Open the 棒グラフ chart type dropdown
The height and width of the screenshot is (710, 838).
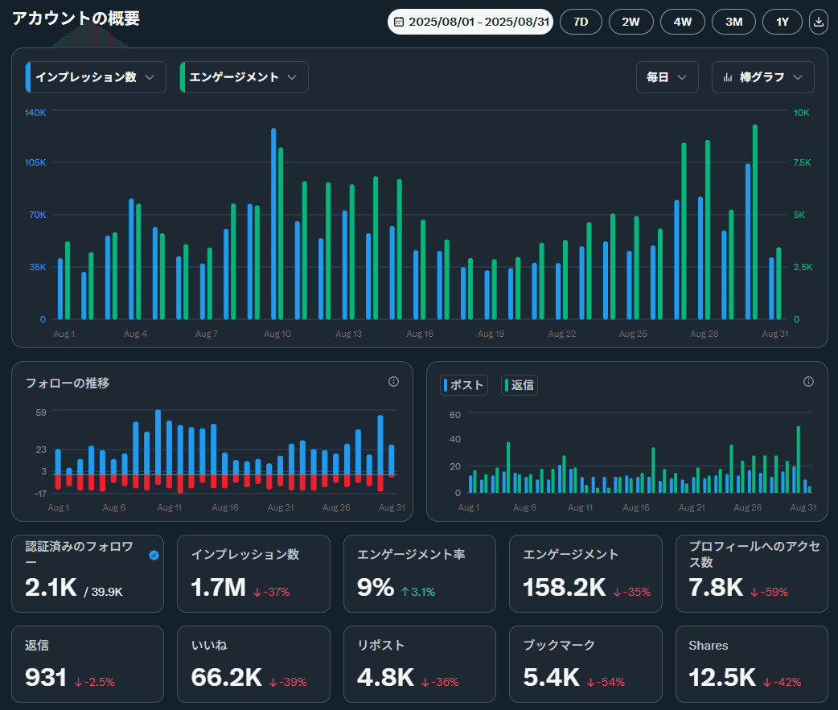tap(762, 77)
